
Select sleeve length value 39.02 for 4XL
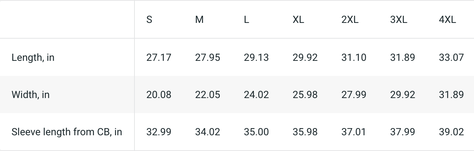[x=451, y=132]
